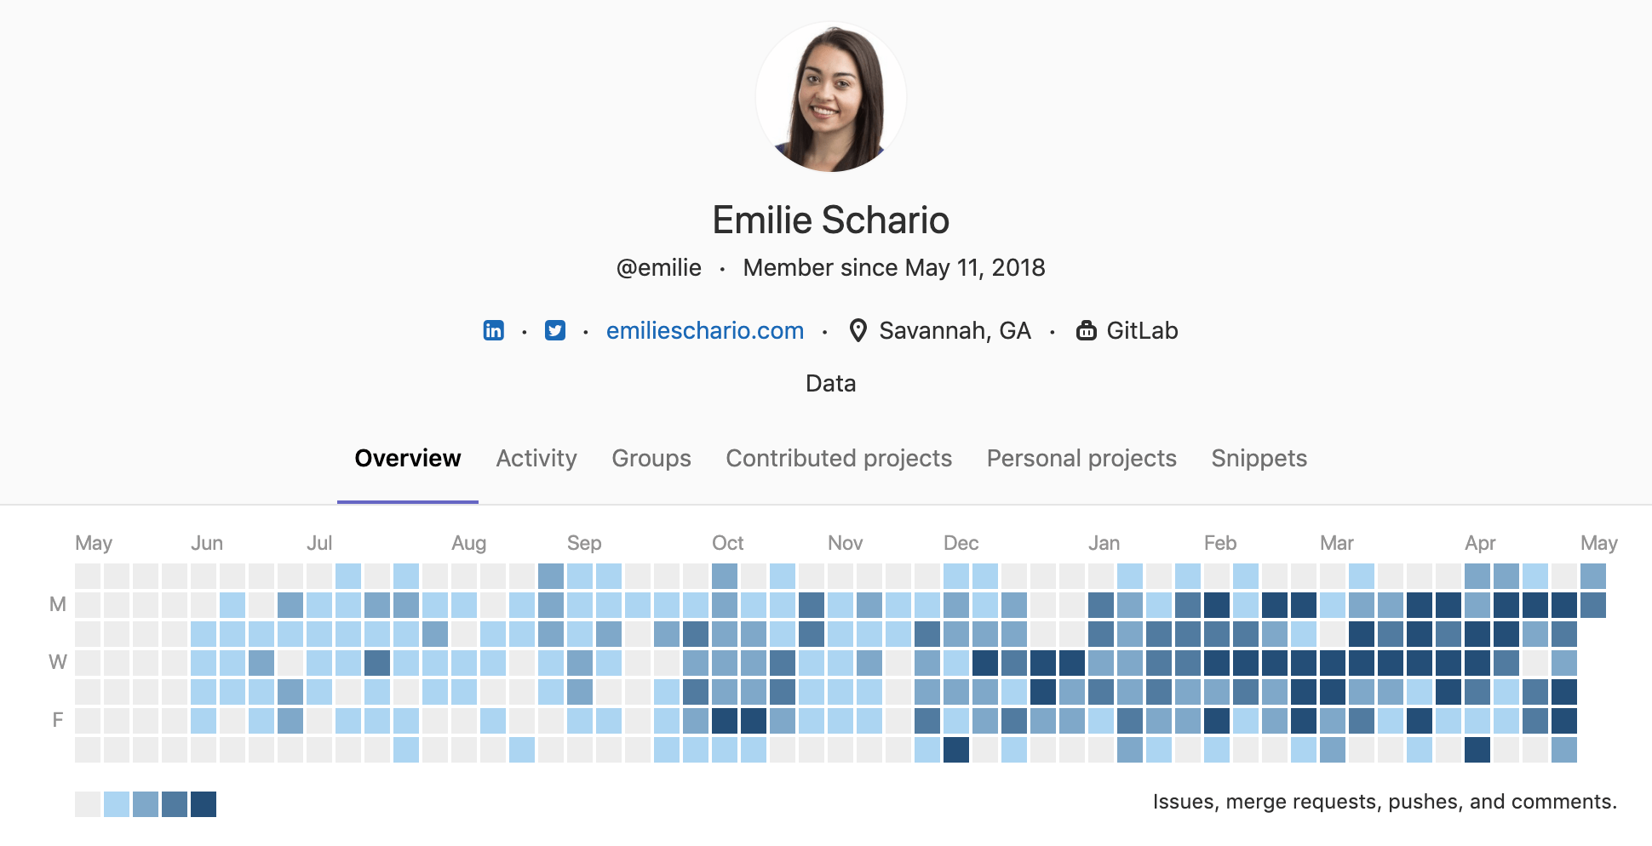Switch to the Activity tab

click(536, 458)
